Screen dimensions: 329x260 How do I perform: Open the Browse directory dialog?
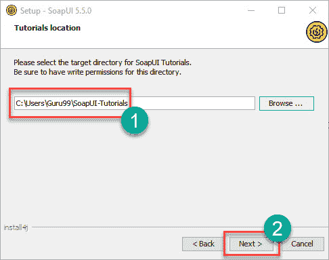coord(286,103)
